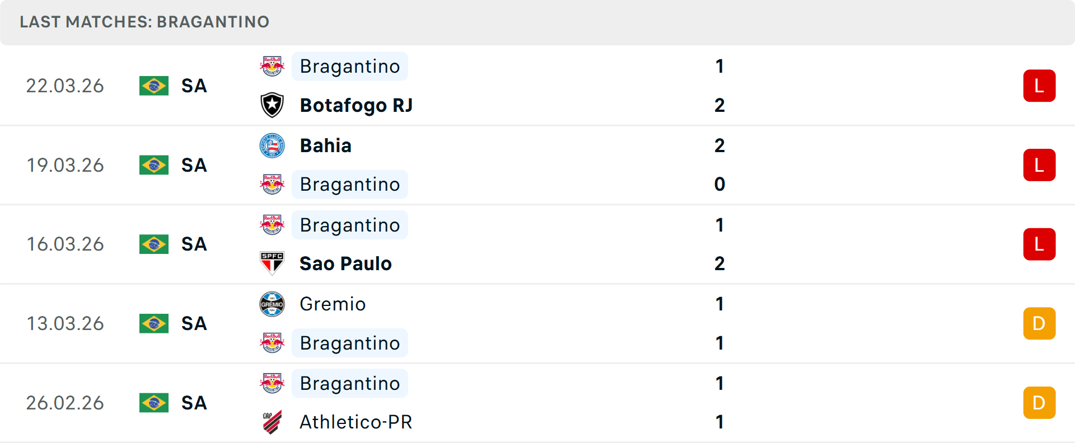This screenshot has height=443, width=1075.
Task: Click Bragantino crest in 22.03.26 match
Action: pyautogui.click(x=272, y=67)
